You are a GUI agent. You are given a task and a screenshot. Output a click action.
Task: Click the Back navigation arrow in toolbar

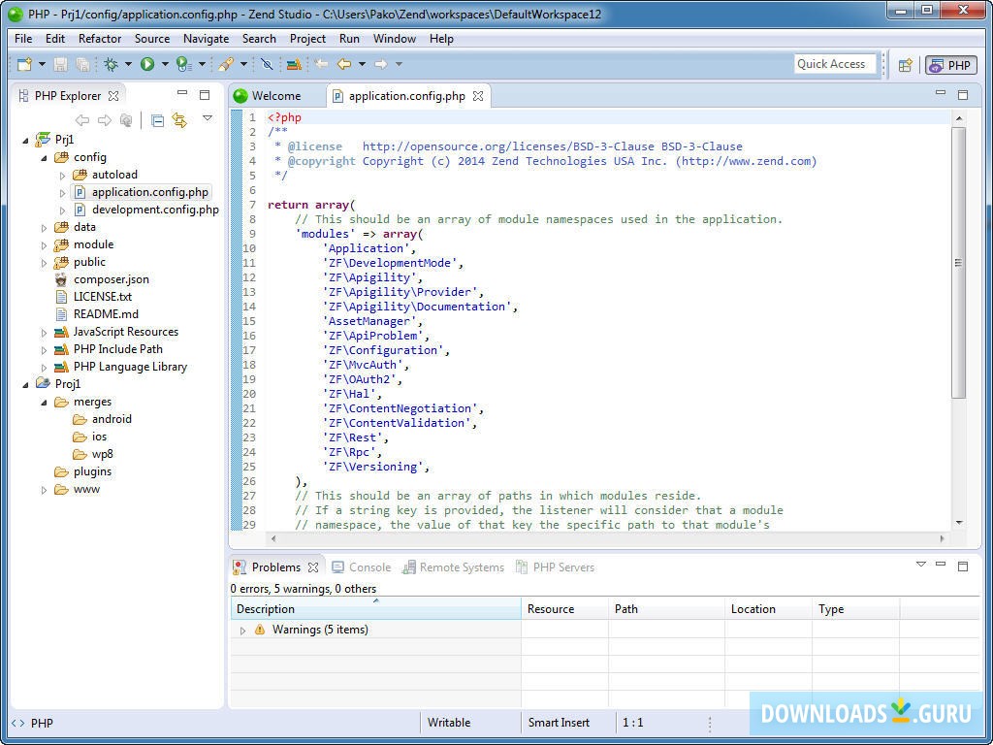click(x=343, y=64)
